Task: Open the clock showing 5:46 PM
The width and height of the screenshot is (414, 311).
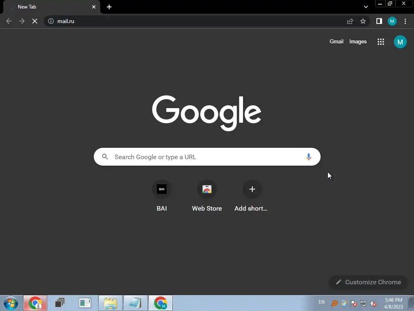Action: click(393, 303)
